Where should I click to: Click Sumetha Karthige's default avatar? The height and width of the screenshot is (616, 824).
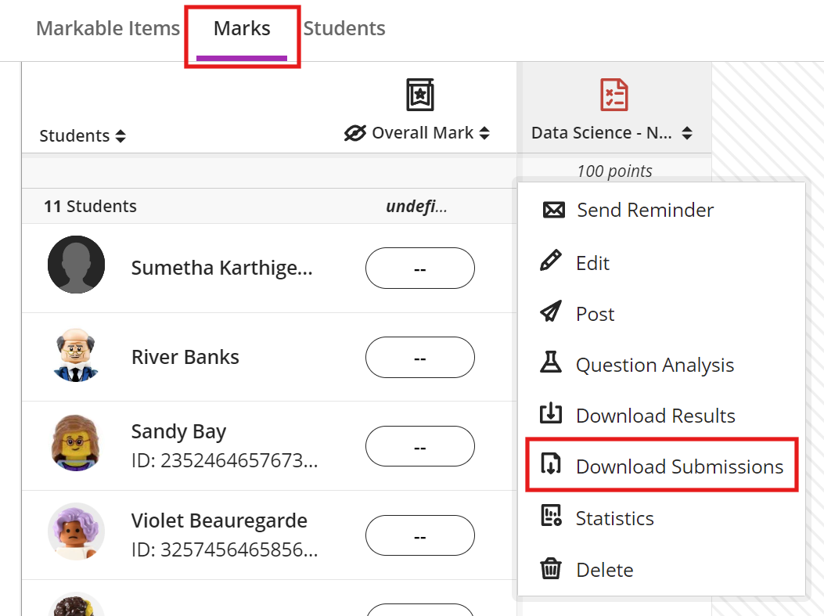(76, 265)
